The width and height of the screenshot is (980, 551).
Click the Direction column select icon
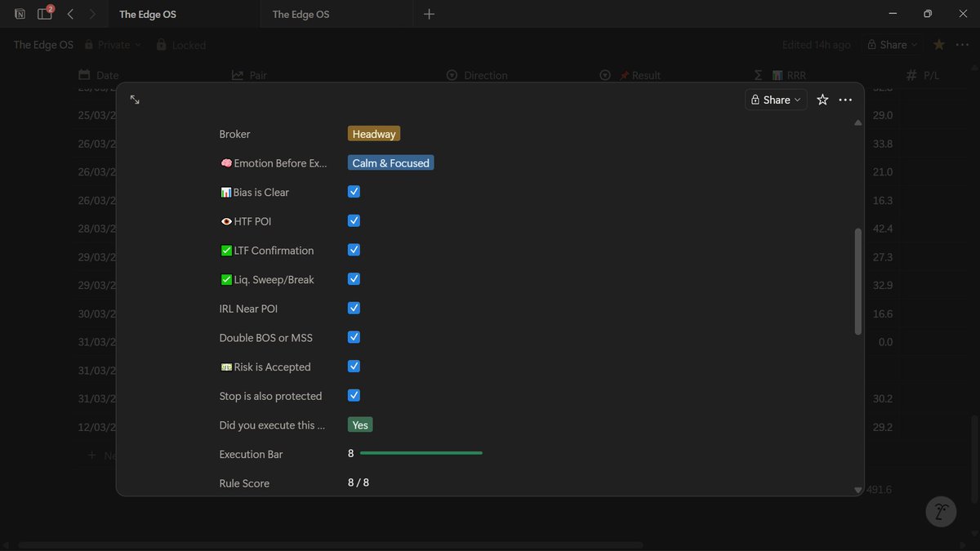tap(452, 75)
